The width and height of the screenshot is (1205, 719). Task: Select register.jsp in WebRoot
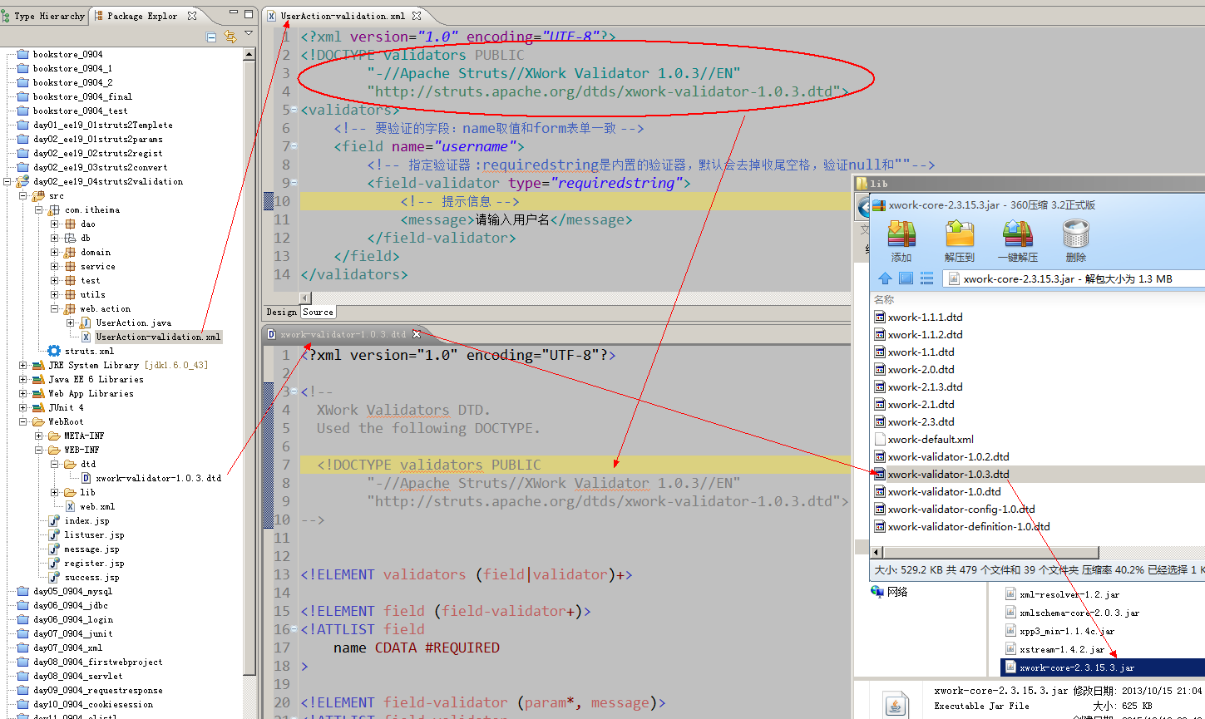[94, 564]
